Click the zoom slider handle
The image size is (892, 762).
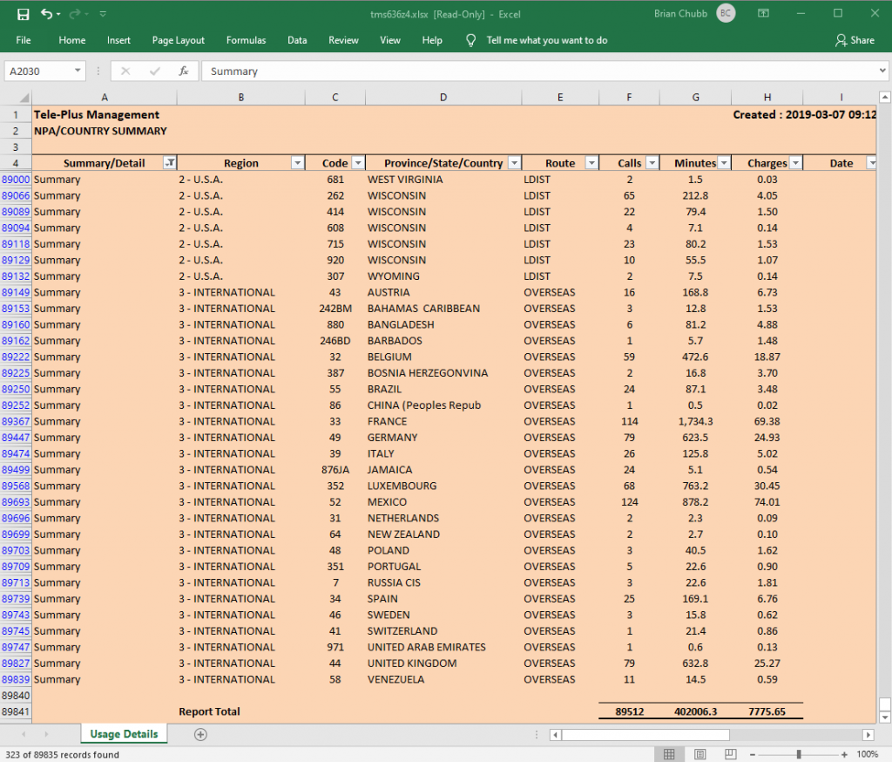point(797,754)
